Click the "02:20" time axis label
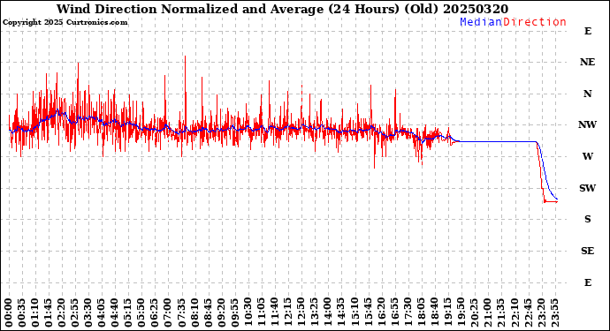Image resolution: width=610 pixels, height=331 pixels. pyautogui.click(x=62, y=313)
